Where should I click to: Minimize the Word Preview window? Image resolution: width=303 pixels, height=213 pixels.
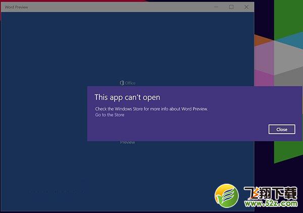tap(216, 7)
